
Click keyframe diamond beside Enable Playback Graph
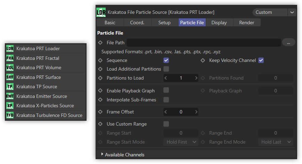click(100, 91)
